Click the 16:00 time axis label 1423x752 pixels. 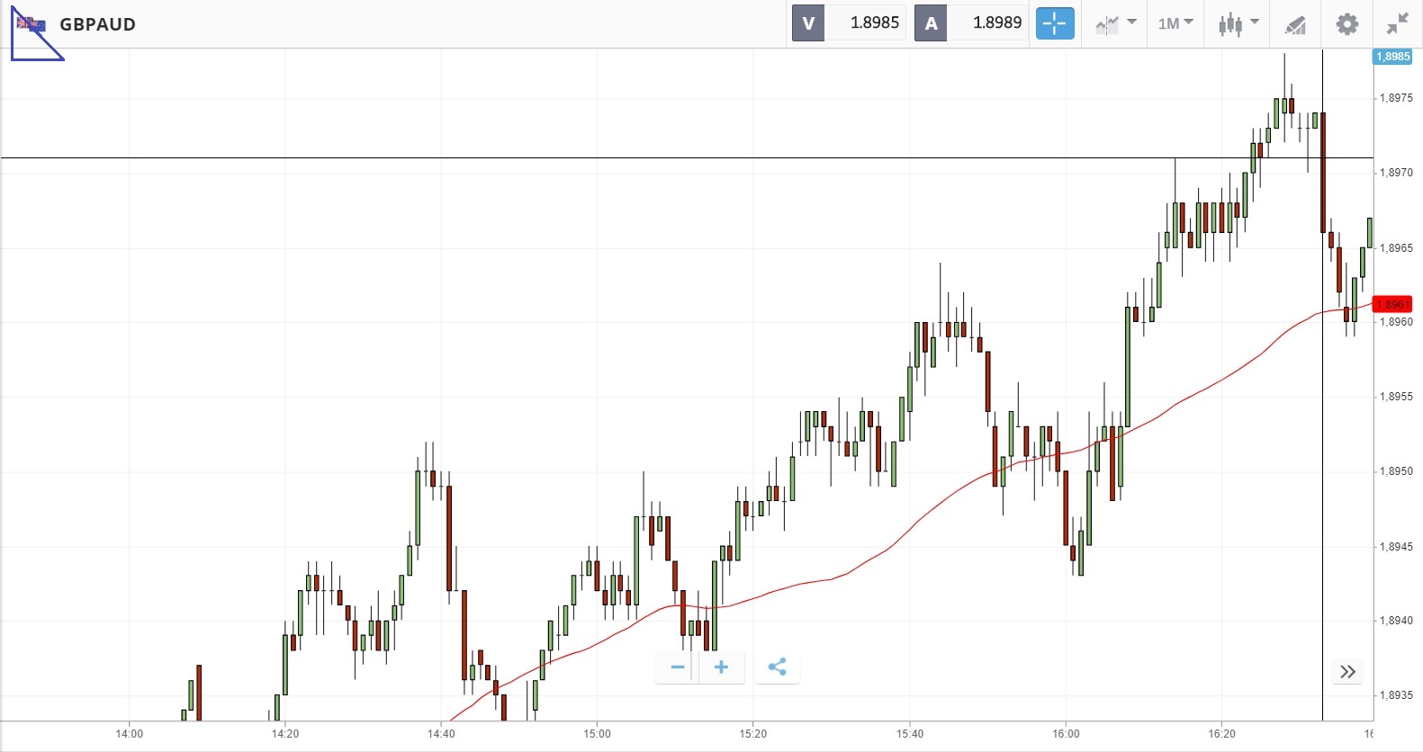pos(1066,734)
